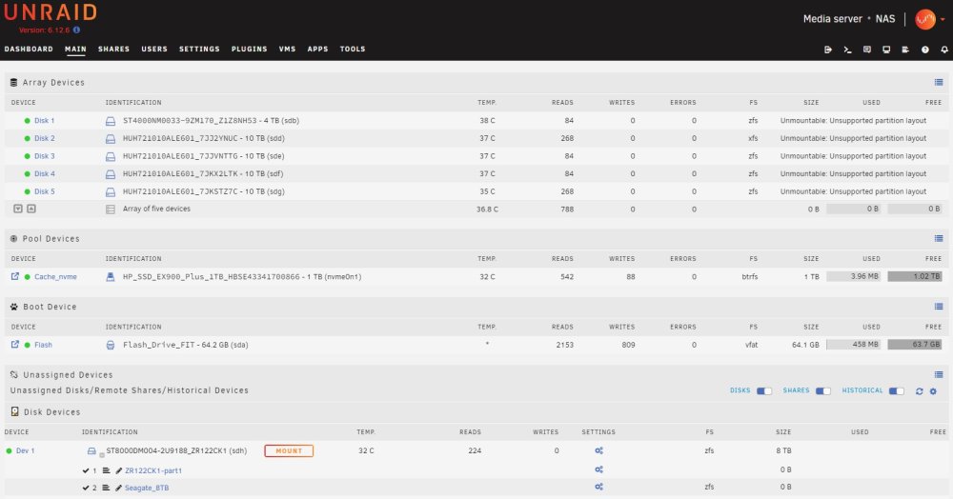The width and height of the screenshot is (953, 499).
Task: Refresh the Unassigned Devices list
Action: 919,391
